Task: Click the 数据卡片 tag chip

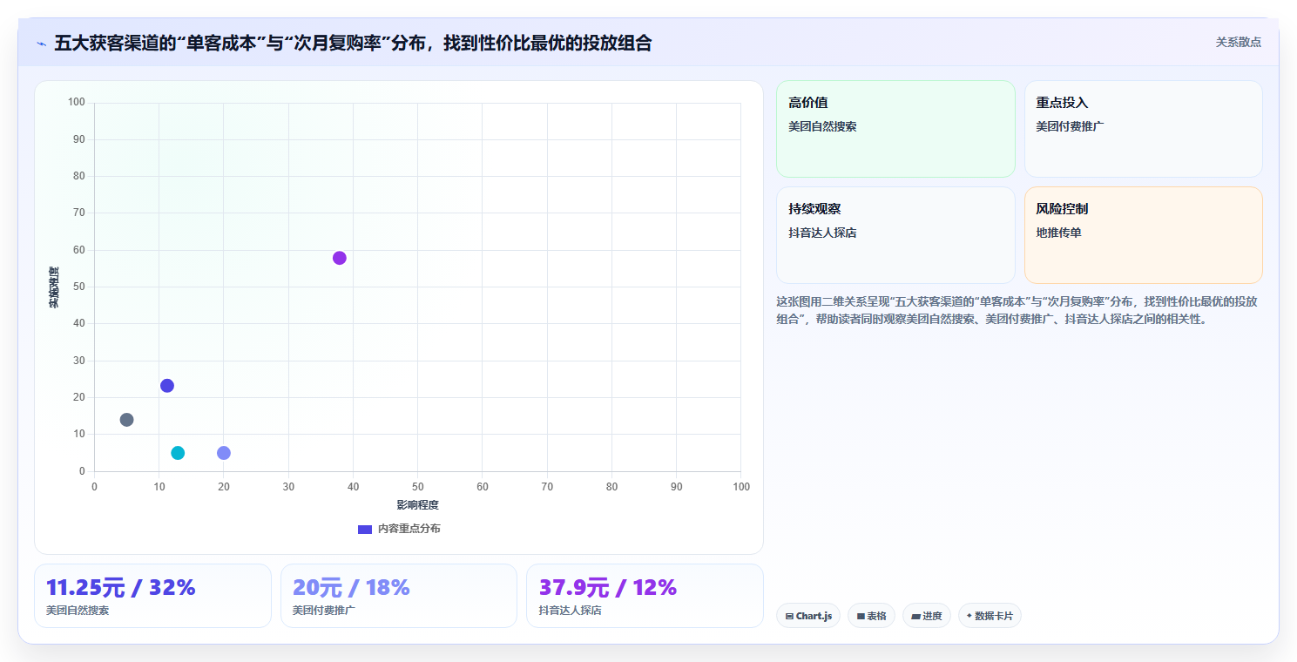Action: click(990, 616)
